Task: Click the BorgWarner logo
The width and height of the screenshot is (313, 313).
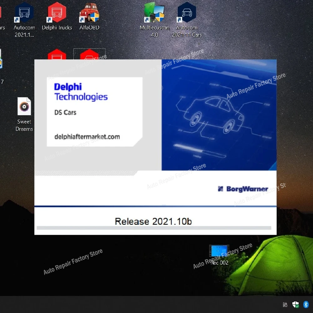Action: tap(243, 189)
